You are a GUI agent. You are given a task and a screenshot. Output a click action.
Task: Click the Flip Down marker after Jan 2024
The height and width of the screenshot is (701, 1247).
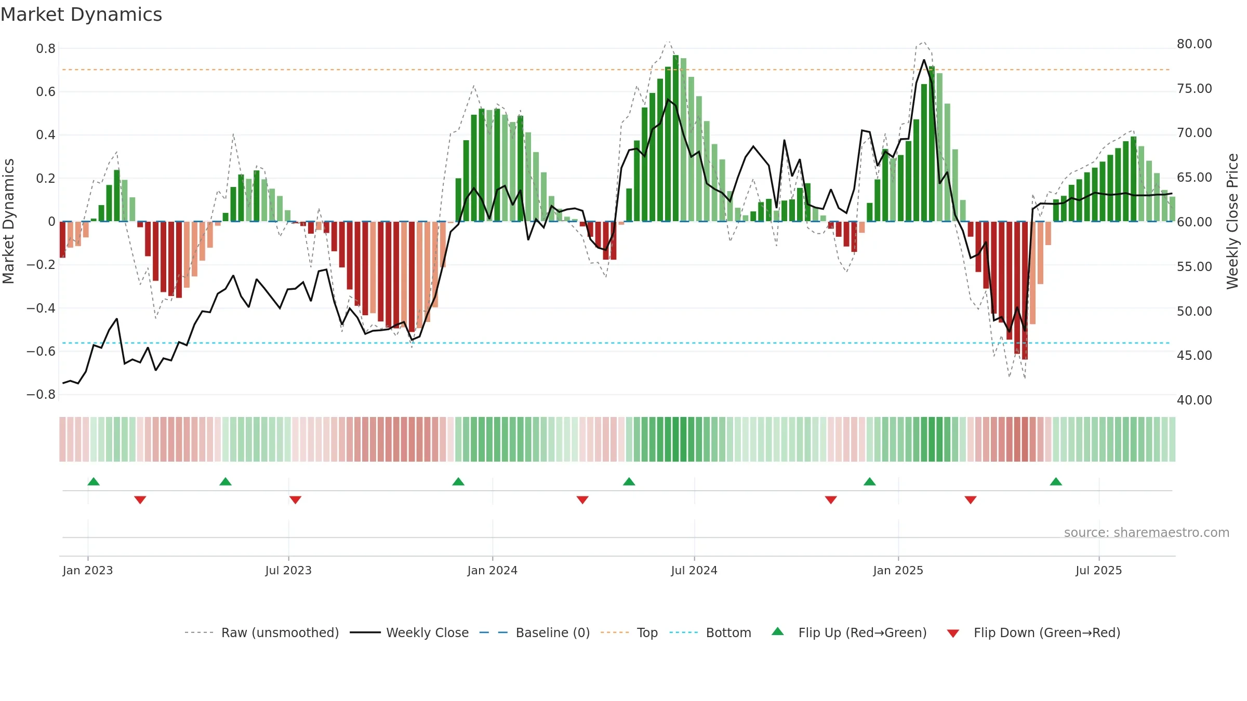[582, 500]
